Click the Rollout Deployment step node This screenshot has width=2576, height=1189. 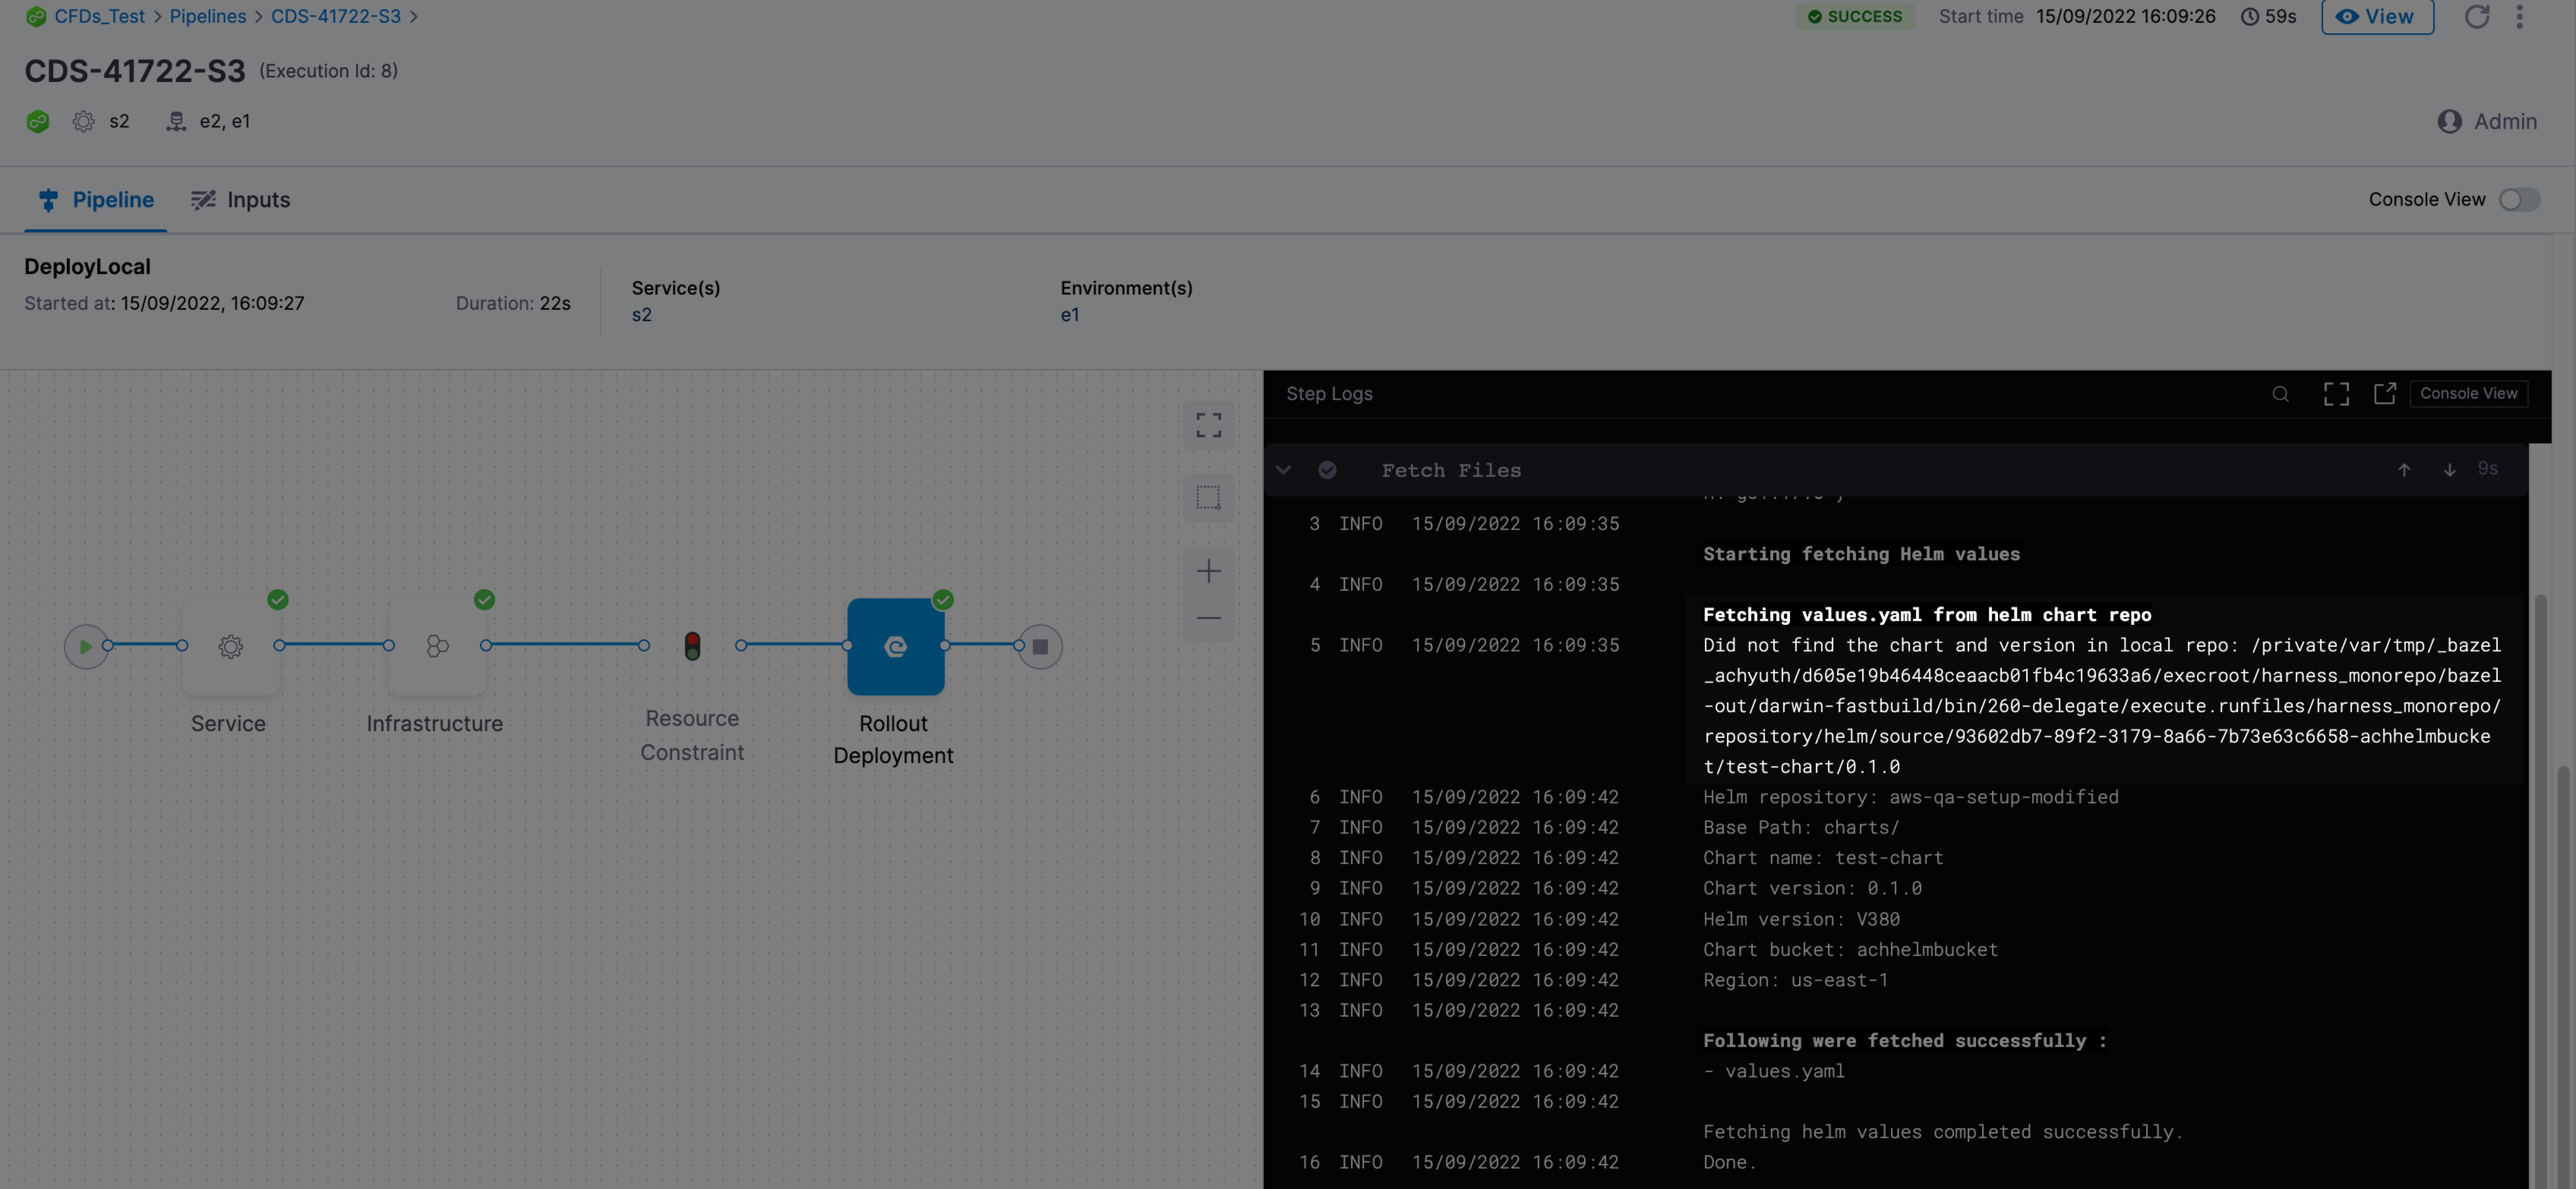coord(895,646)
